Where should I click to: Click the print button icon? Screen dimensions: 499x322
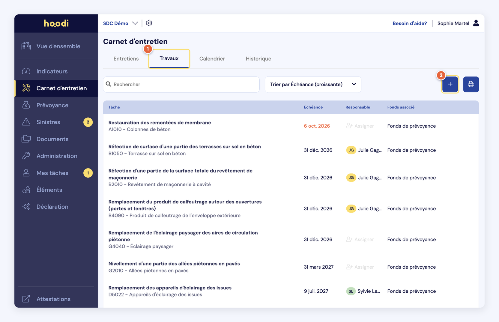pos(471,84)
